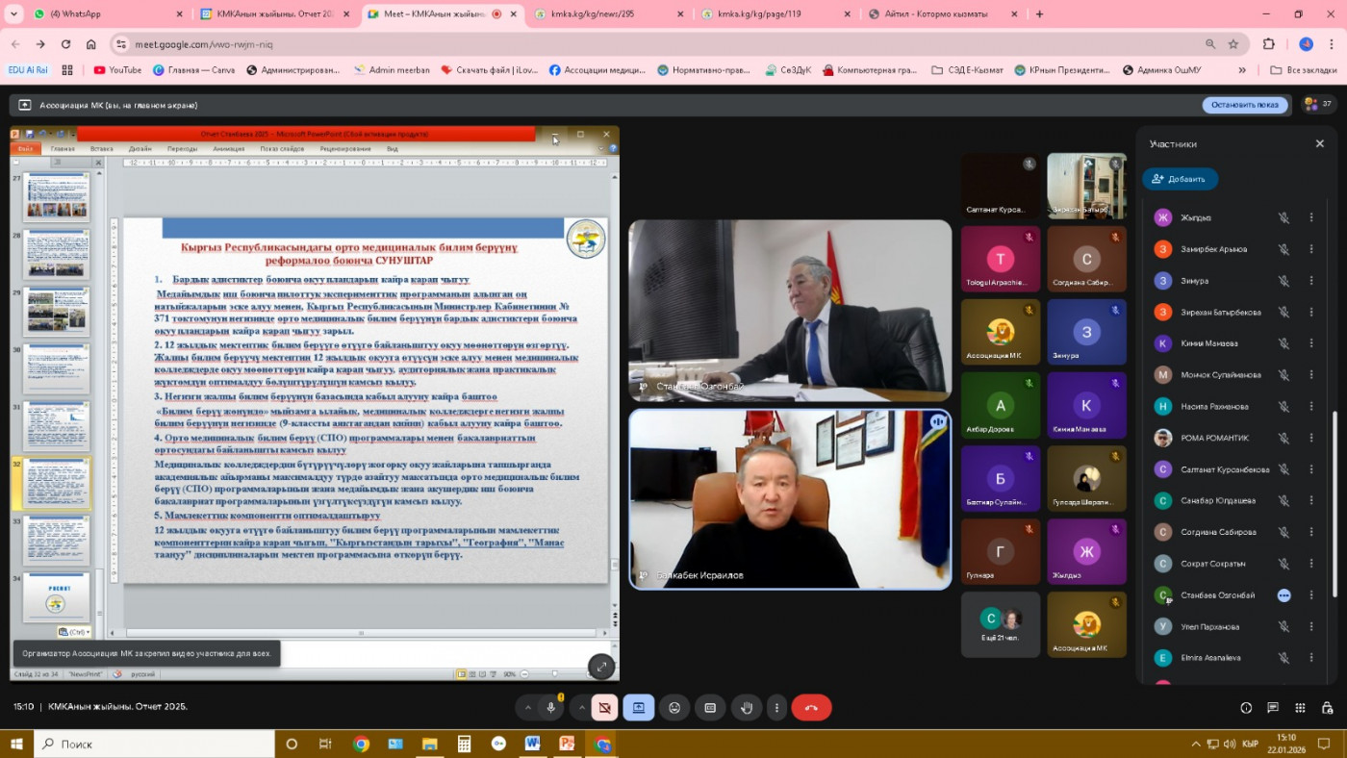Click the red leave call button
The image size is (1347, 758).
coord(811,708)
